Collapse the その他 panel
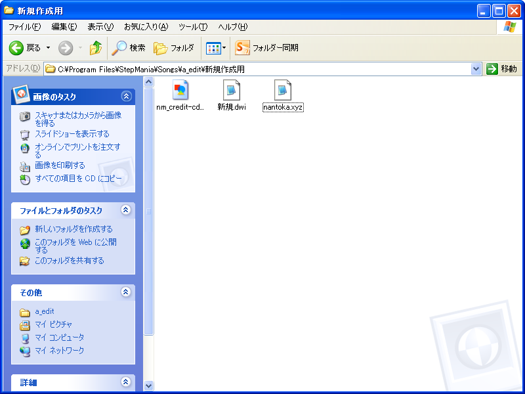The height and width of the screenshot is (394, 525). point(126,292)
